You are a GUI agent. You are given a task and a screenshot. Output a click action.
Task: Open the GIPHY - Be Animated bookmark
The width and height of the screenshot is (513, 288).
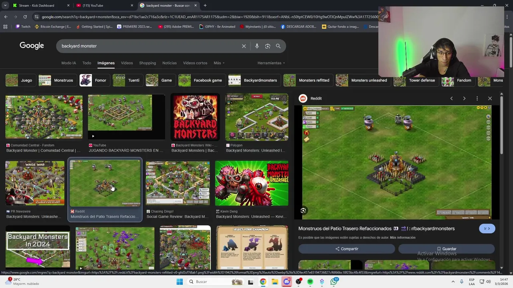click(x=217, y=27)
